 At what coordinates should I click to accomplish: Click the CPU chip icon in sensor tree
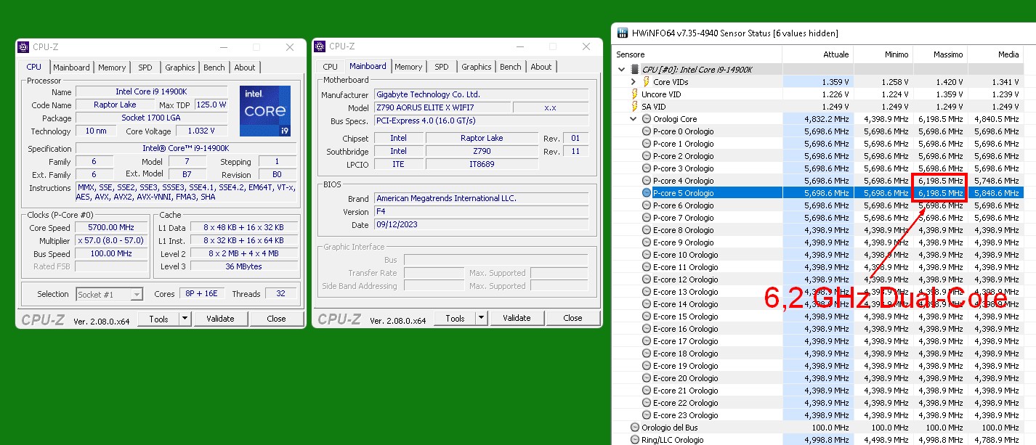tap(634, 70)
